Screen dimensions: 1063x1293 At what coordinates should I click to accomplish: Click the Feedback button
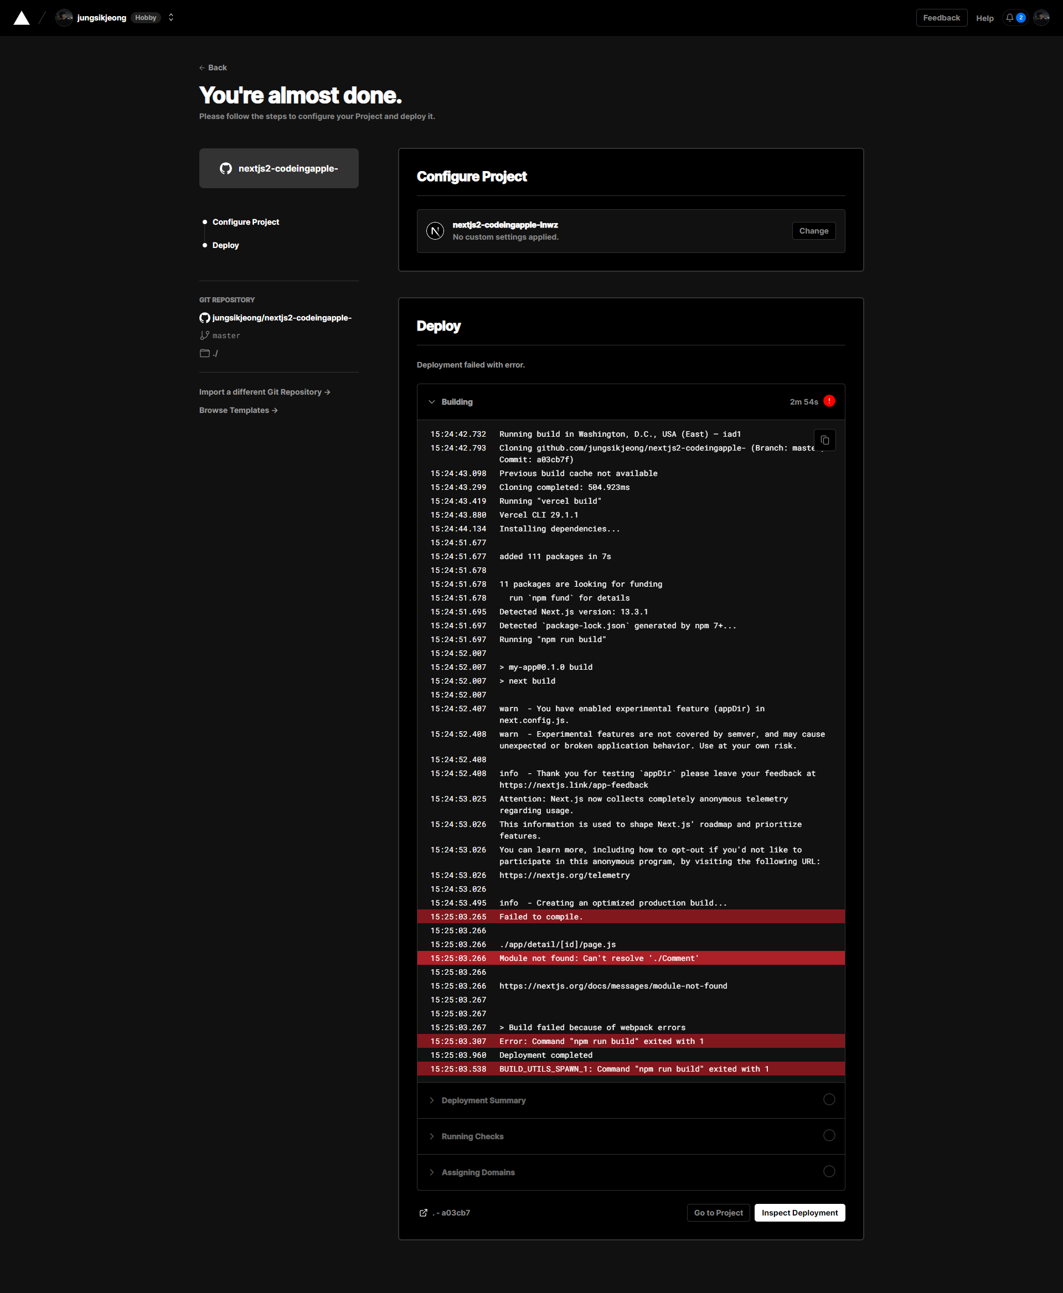(941, 18)
